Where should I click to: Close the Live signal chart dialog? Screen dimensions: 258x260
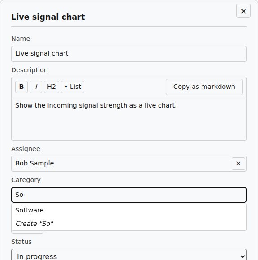point(243,11)
